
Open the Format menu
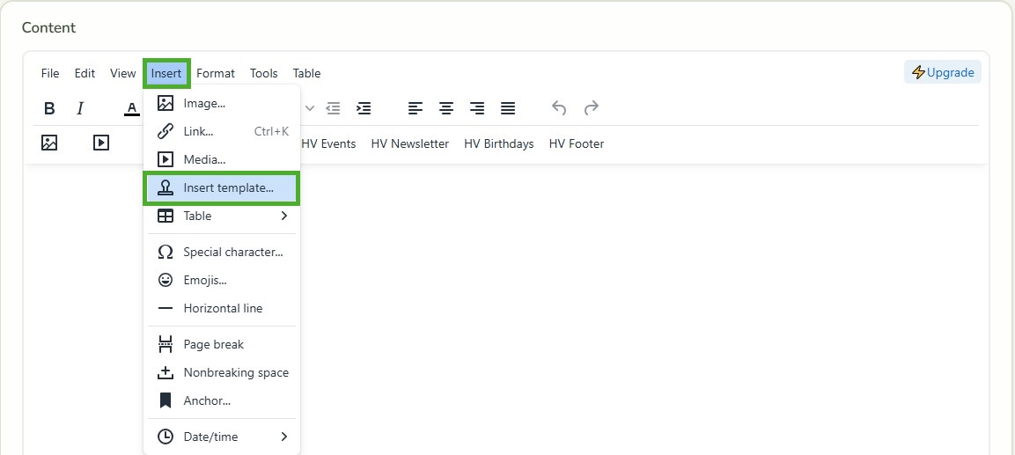point(216,73)
